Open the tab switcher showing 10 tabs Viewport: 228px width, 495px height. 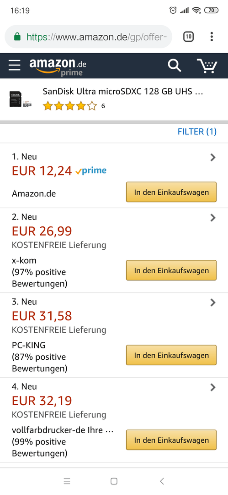(x=188, y=37)
